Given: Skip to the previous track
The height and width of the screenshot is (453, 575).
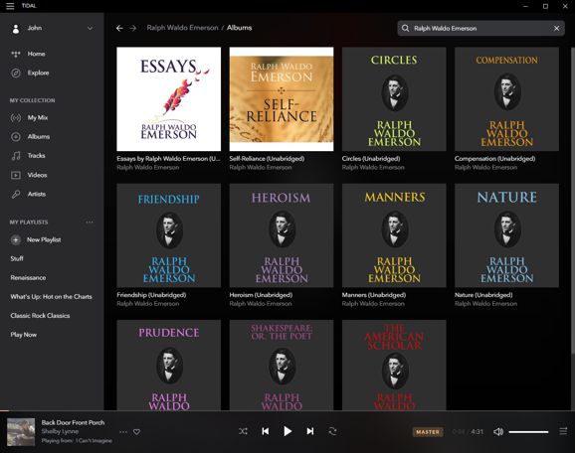Looking at the screenshot, I should click(266, 431).
